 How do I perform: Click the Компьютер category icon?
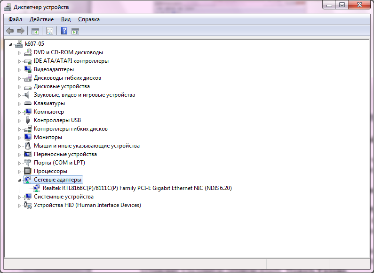tap(28, 112)
